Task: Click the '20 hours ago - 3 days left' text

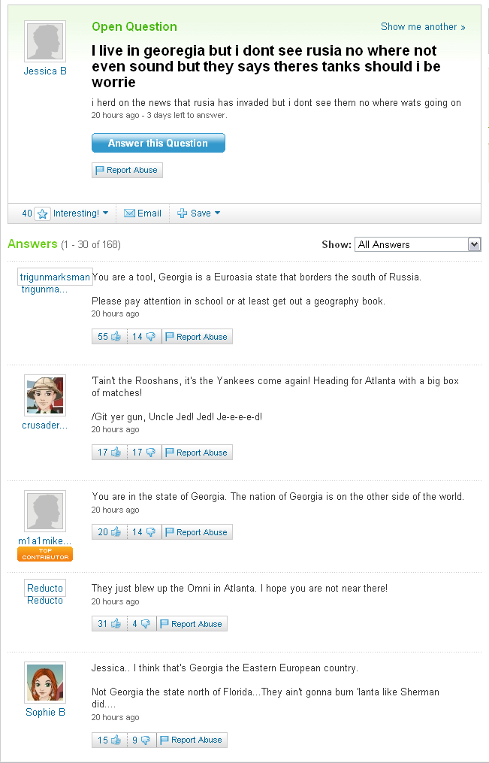Action: (159, 115)
